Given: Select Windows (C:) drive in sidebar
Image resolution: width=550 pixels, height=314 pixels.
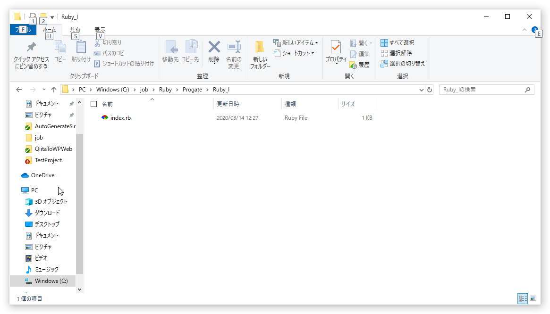Looking at the screenshot, I should (x=43, y=281).
